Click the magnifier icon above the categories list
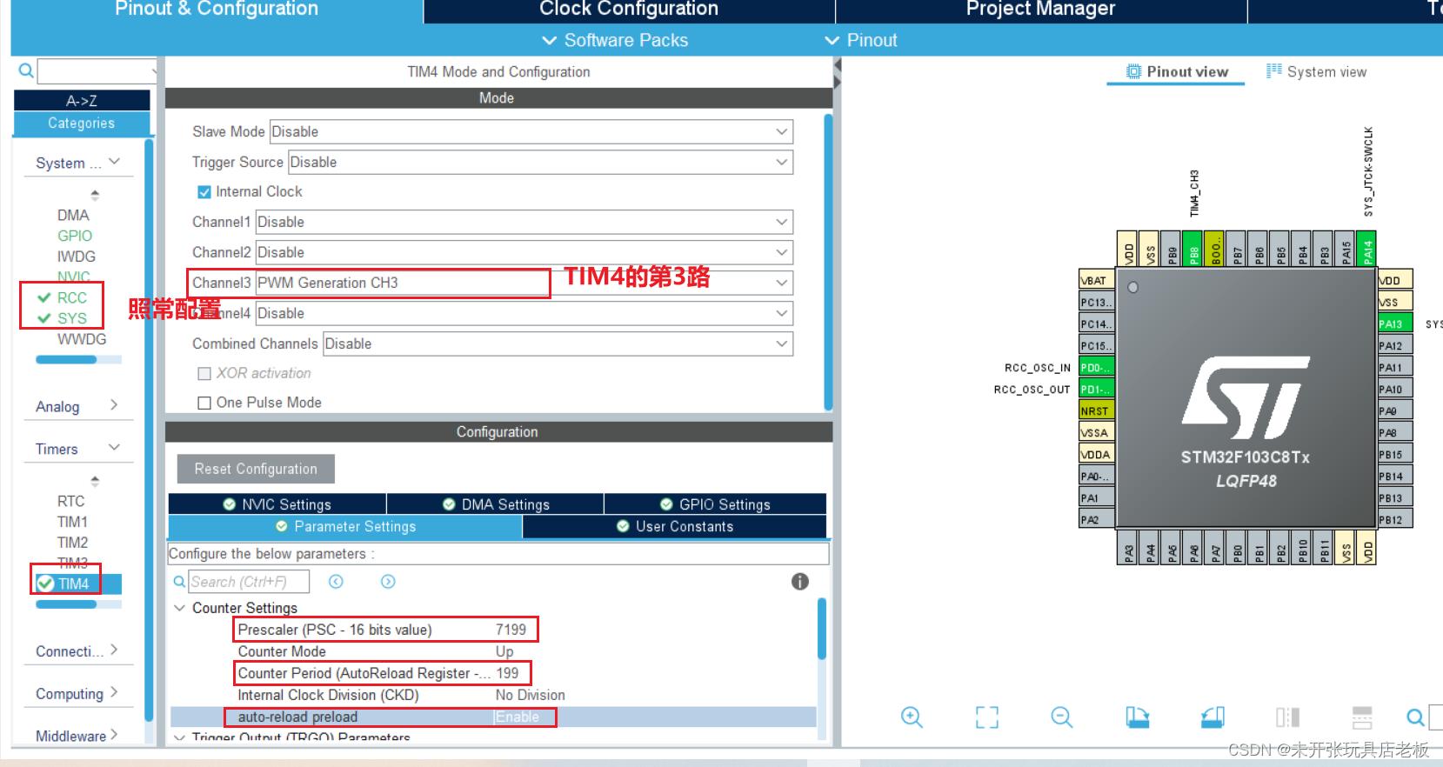This screenshot has width=1443, height=767. pos(26,70)
